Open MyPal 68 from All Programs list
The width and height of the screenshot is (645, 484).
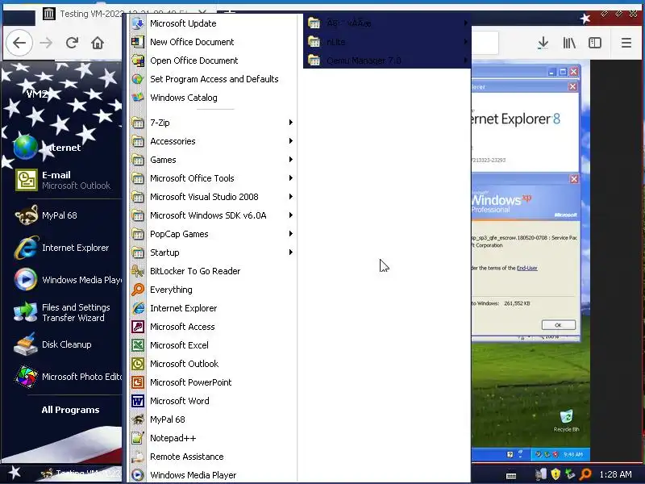pos(212,419)
